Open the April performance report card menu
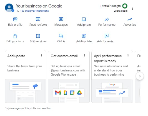This screenshot has width=148, height=116. (128, 56)
